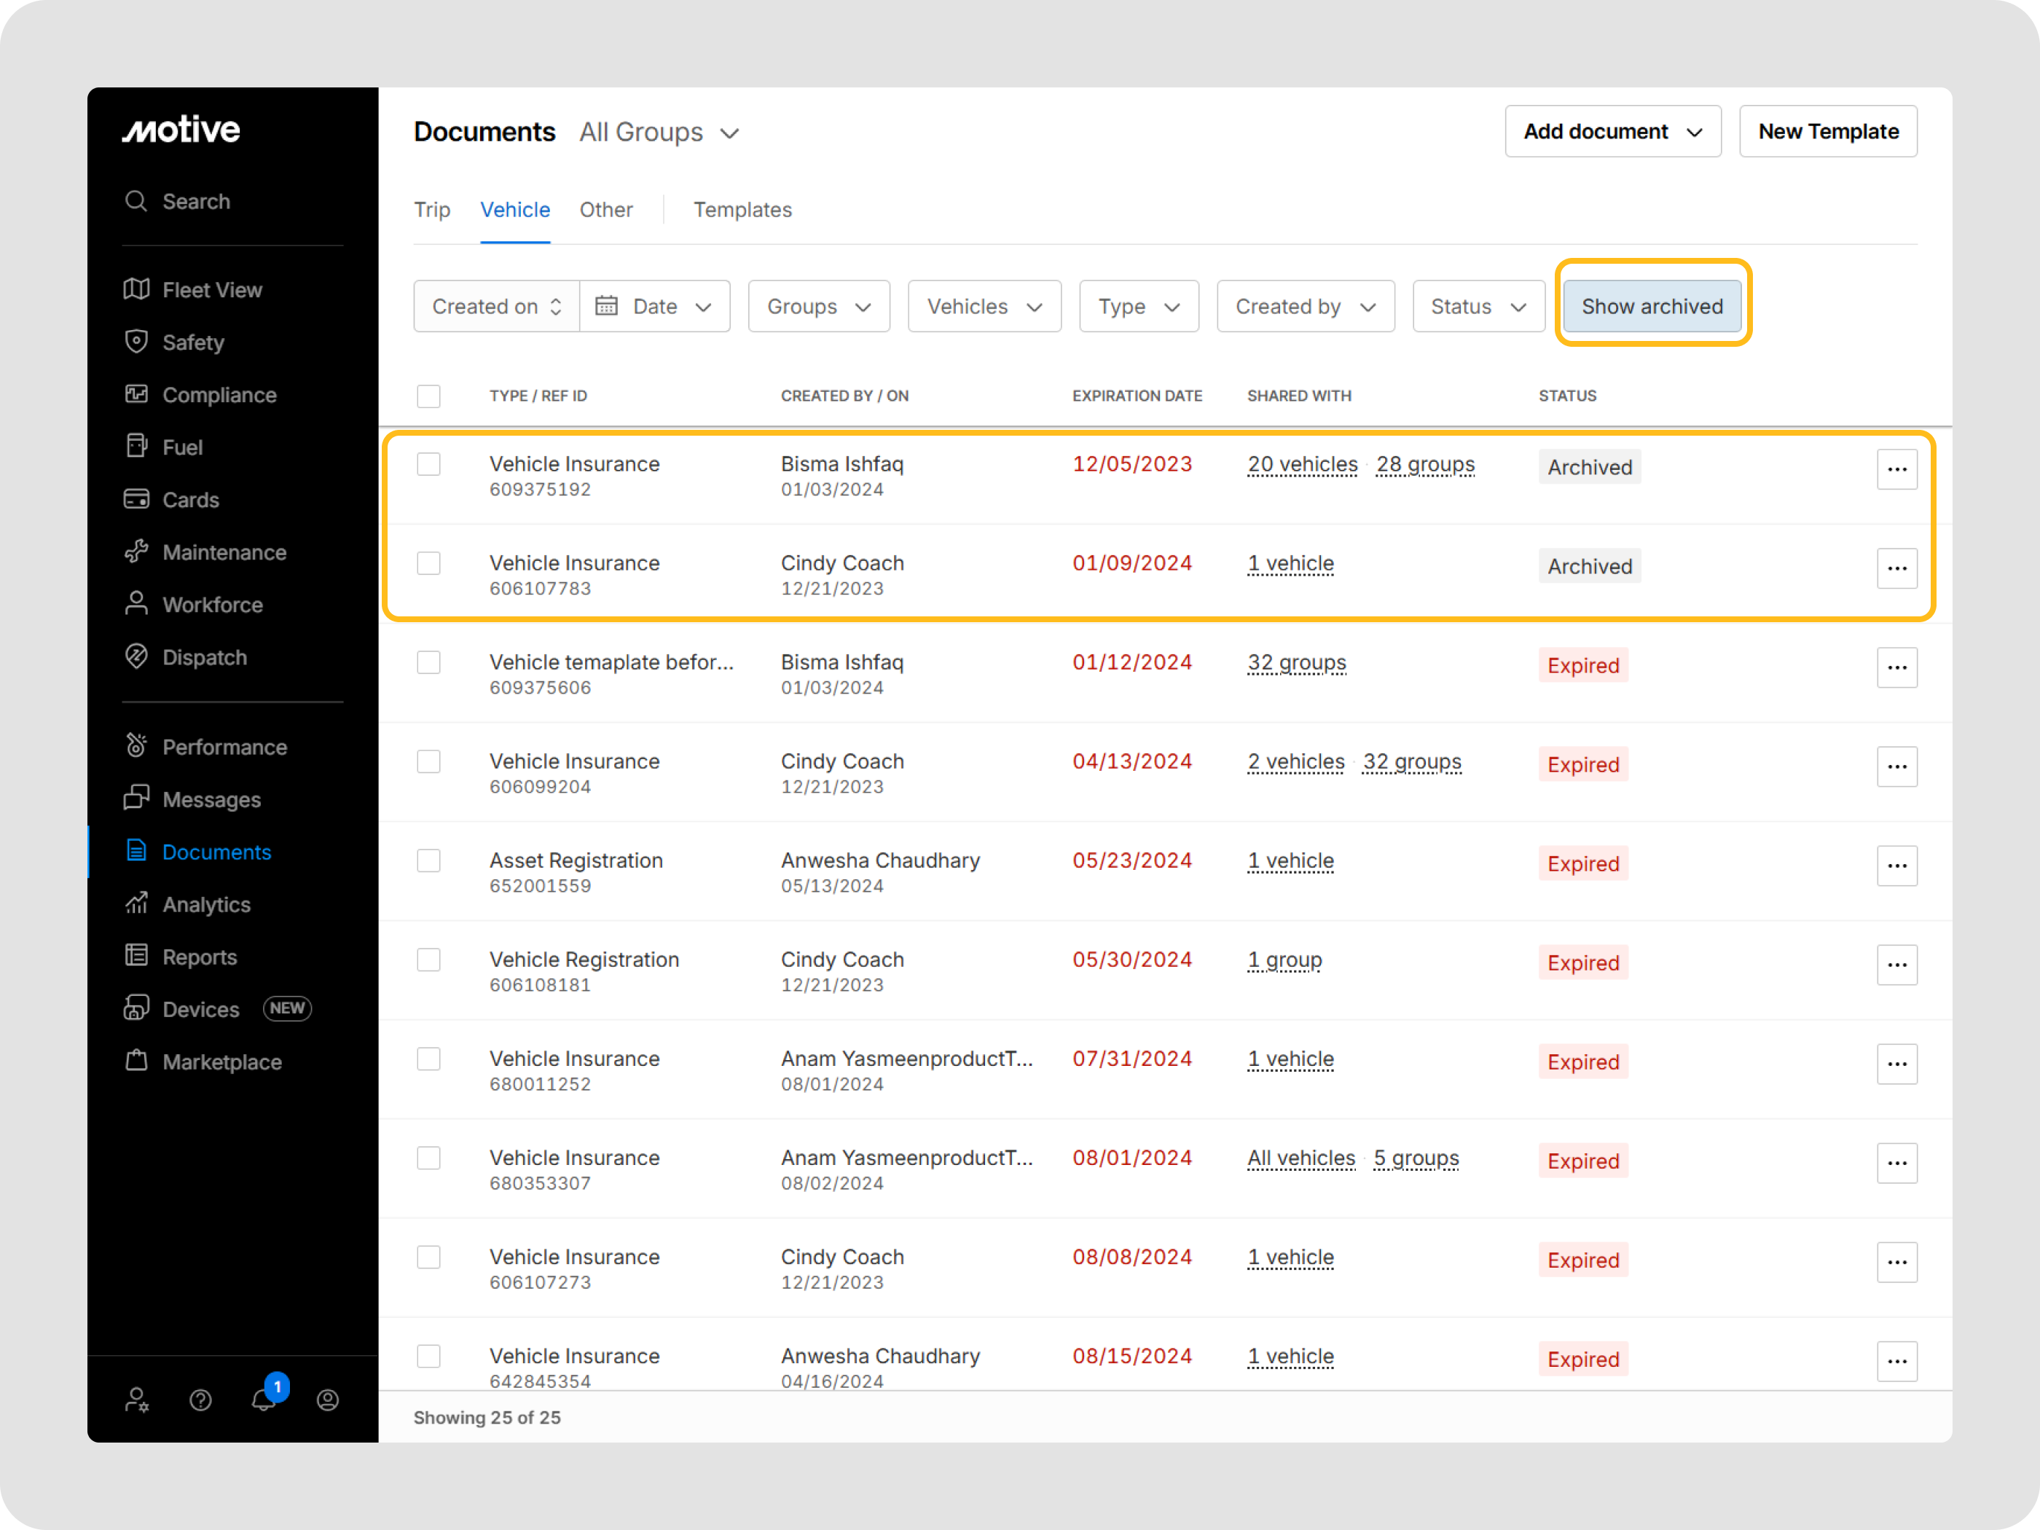
Task: Tick the select-all header checkbox
Action: pyautogui.click(x=429, y=396)
